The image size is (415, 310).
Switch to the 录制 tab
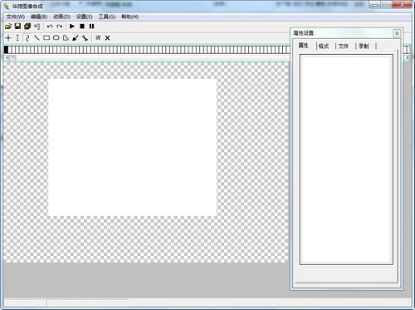(x=364, y=46)
